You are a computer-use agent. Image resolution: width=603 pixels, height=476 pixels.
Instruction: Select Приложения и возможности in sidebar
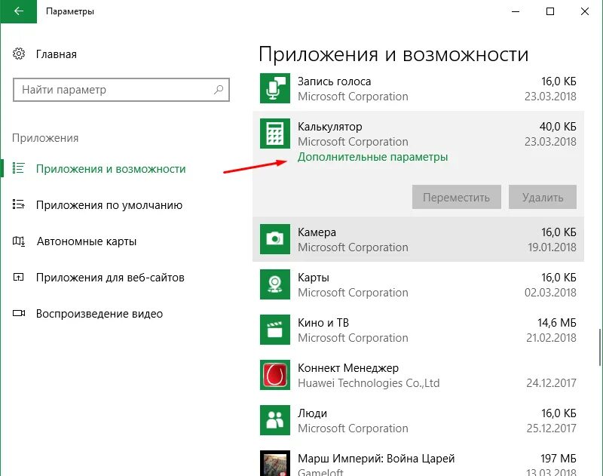pyautogui.click(x=111, y=169)
